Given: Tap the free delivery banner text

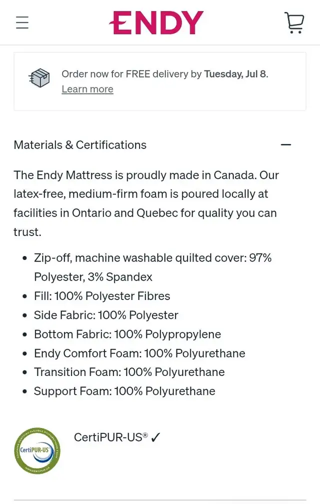Looking at the screenshot, I should [x=165, y=74].
